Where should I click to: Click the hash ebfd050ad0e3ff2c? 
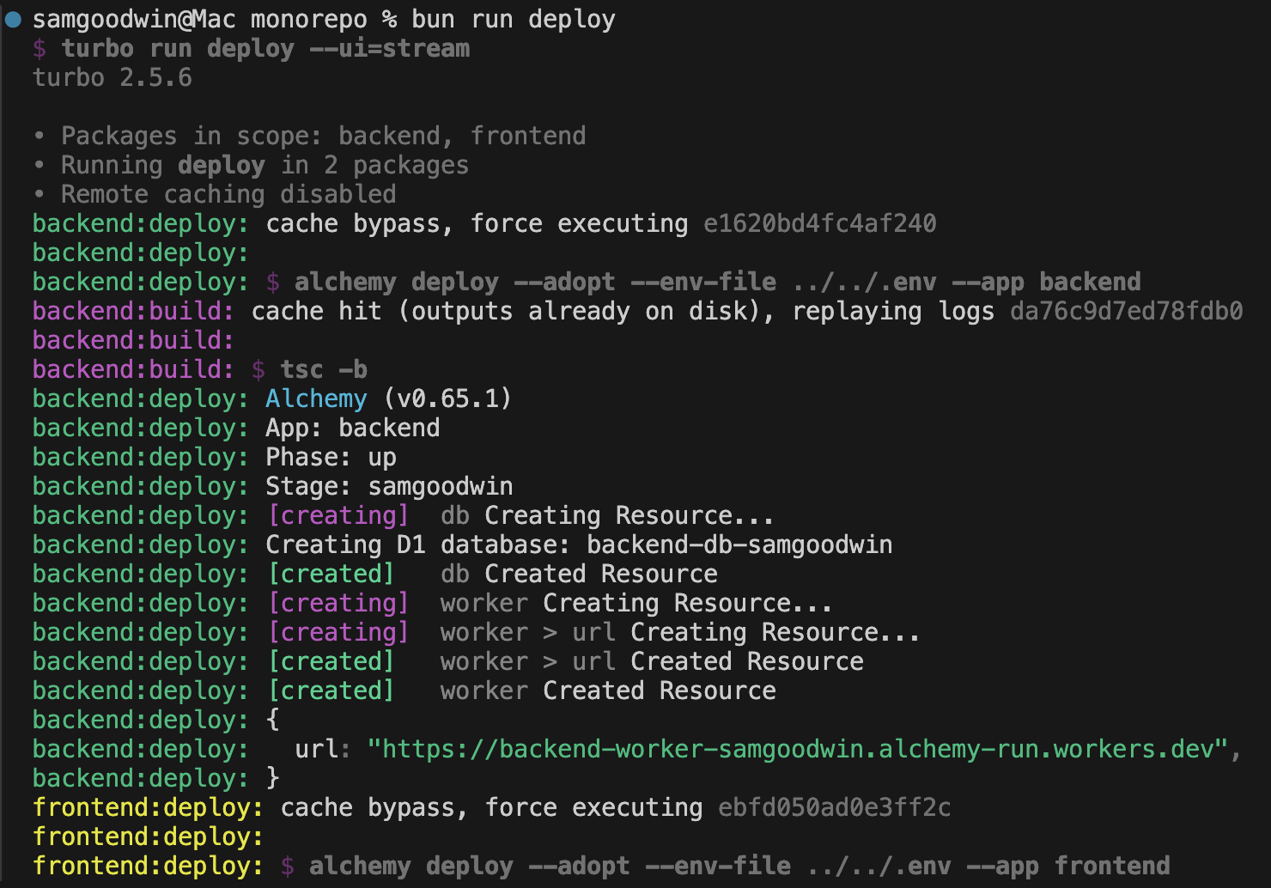pos(834,807)
